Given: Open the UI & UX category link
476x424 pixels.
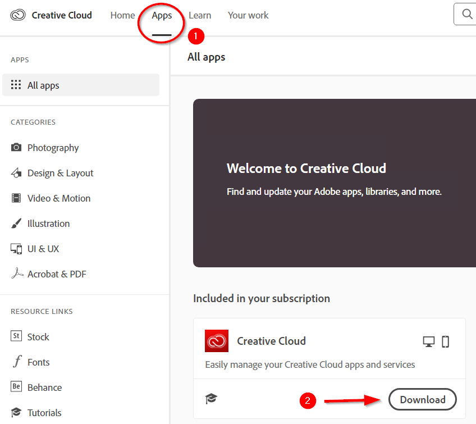Looking at the screenshot, I should [43, 249].
